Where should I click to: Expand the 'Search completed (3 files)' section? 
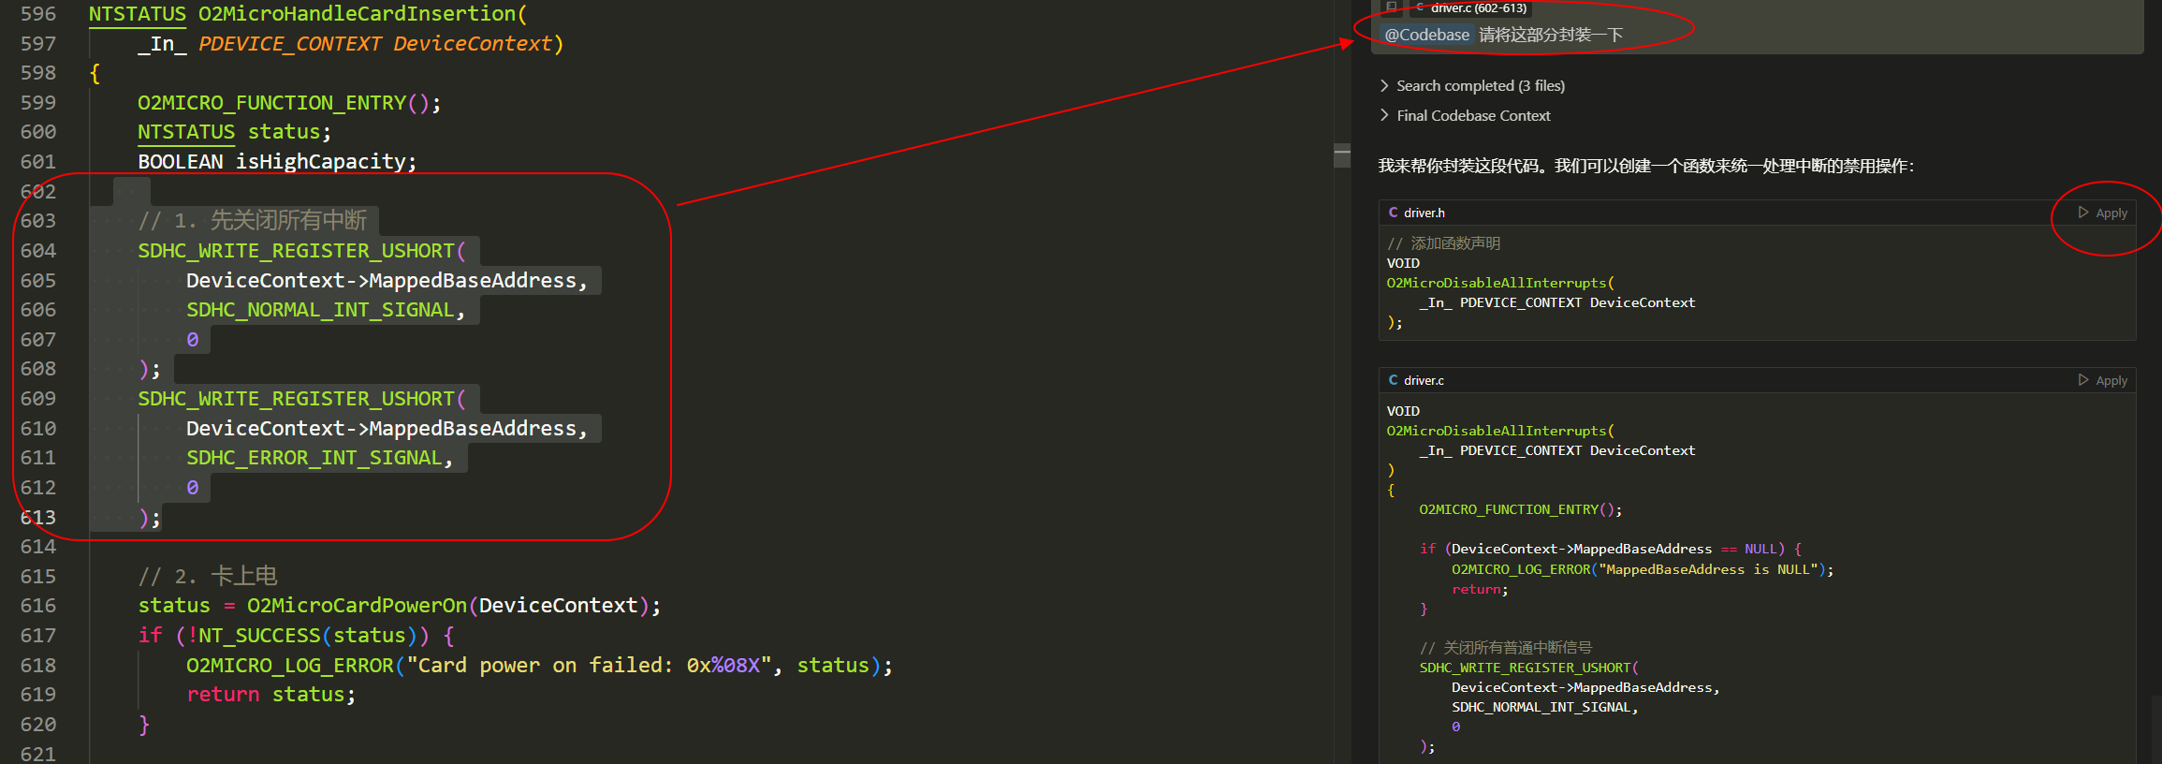(1471, 86)
